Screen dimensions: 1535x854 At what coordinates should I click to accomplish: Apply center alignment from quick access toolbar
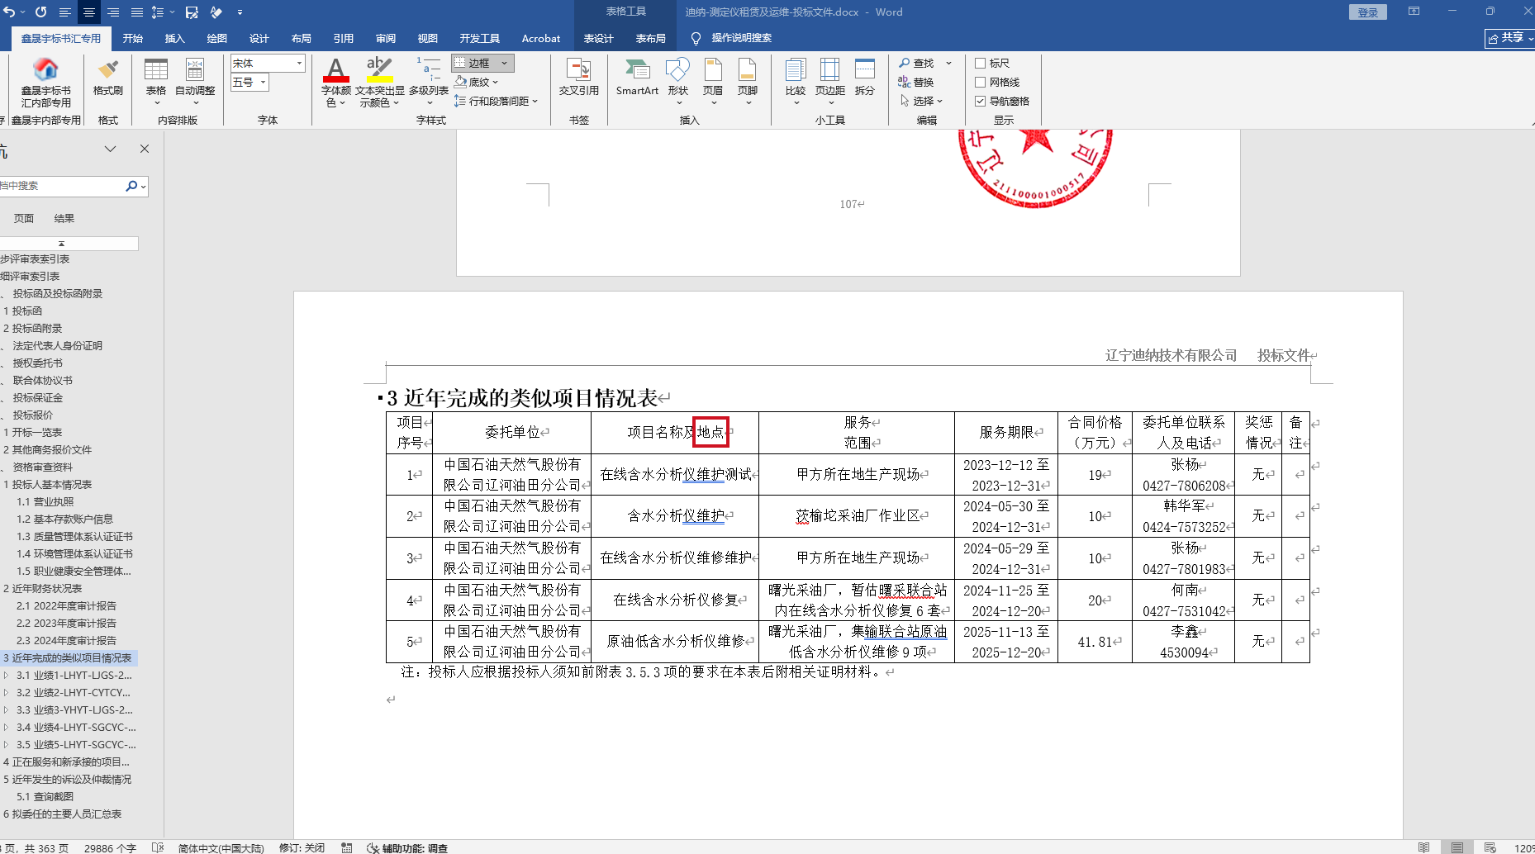(x=88, y=12)
